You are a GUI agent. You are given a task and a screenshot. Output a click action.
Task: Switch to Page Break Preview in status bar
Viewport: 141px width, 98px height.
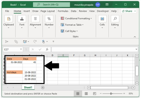[x=94, y=94]
